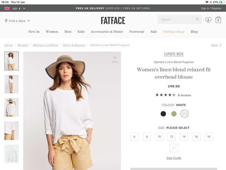This screenshot has height=170, width=226.
Task: Go to the FatFace homepage logo
Action: point(113,20)
